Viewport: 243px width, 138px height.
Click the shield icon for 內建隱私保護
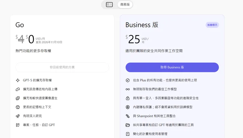(127, 107)
